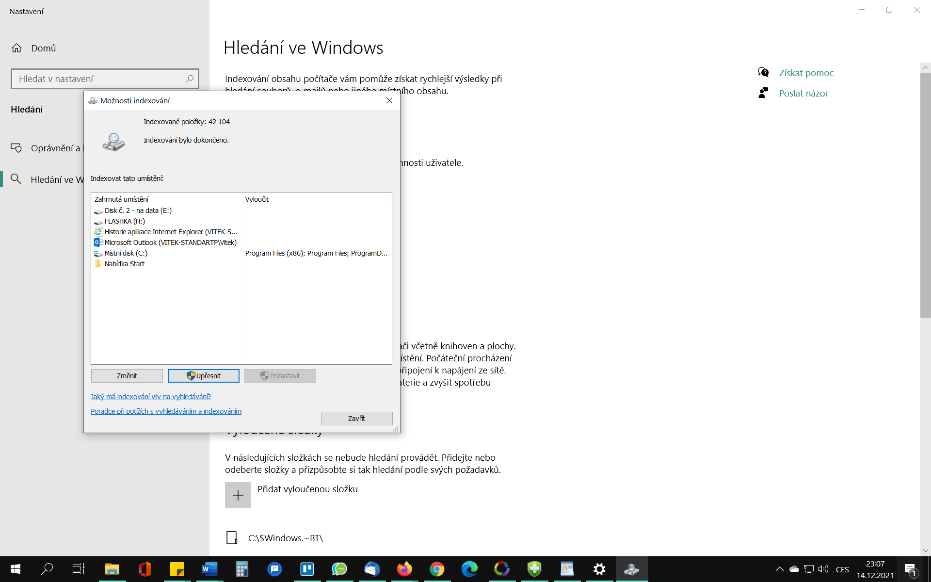
Task: Click the Domů home icon
Action: (x=16, y=48)
